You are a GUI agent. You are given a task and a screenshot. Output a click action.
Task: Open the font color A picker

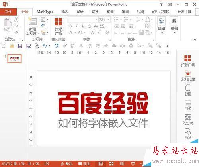(72, 33)
